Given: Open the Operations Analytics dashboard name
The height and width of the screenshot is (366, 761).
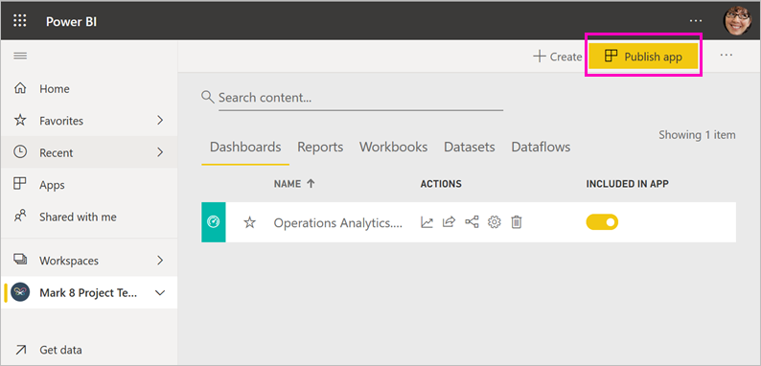Looking at the screenshot, I should pos(337,223).
